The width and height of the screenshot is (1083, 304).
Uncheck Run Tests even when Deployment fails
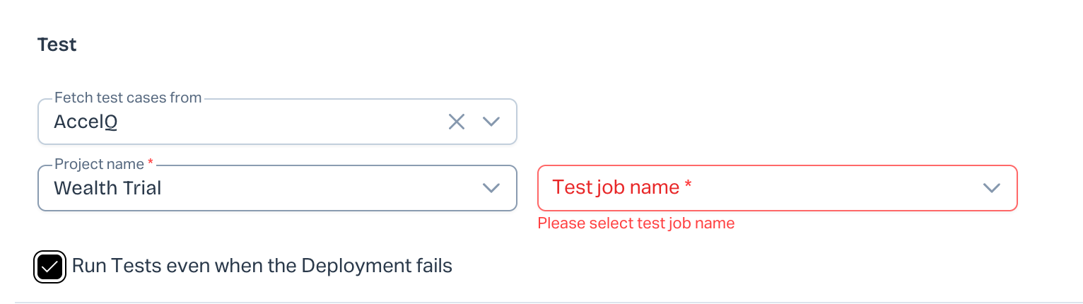coord(50,267)
